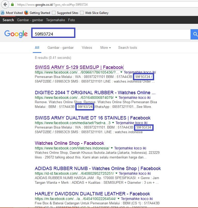Click the www.facebook.com/Watches.Indonesia URL text
The image size is (198, 208).
click(72, 148)
